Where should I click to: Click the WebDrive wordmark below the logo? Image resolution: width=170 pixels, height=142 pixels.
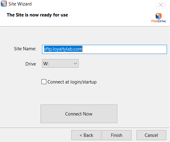pos(158,21)
